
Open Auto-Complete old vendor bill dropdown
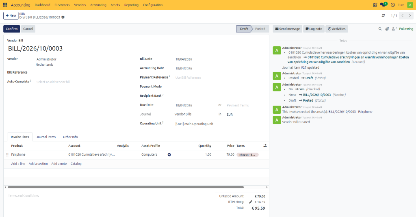coord(85,82)
